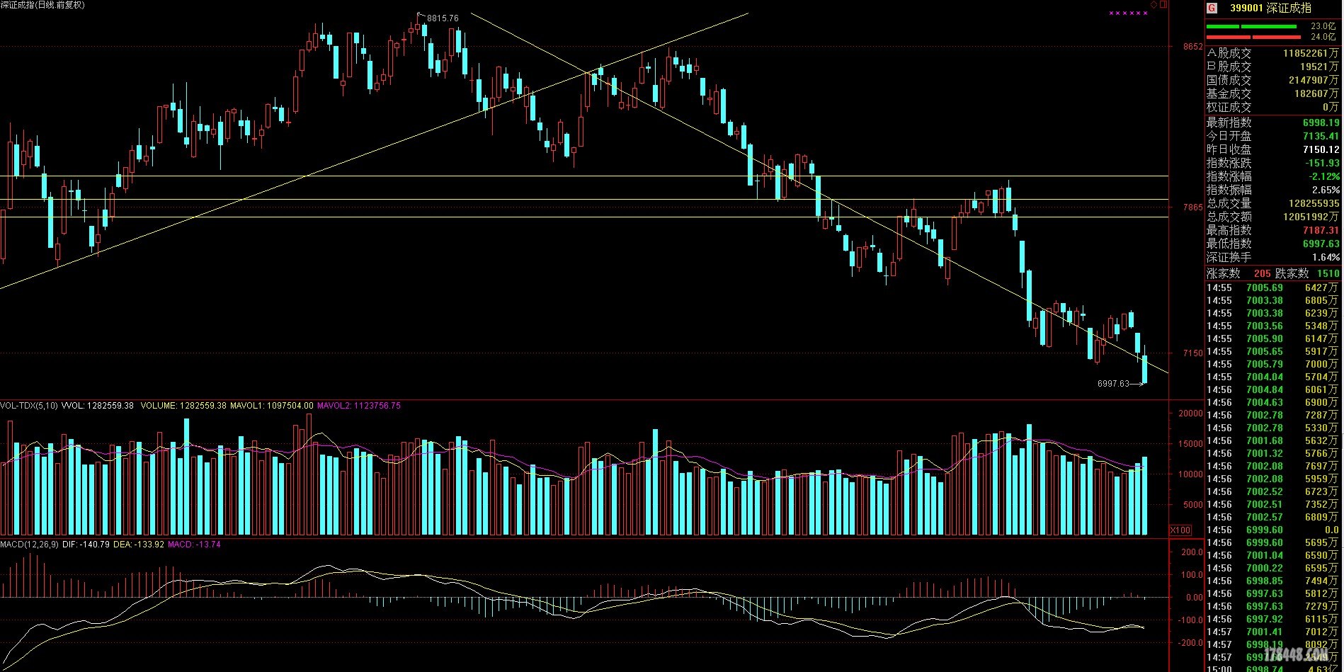
Task: Click the 指数涨幅 value -2.12%
Action: pyautogui.click(x=1323, y=176)
